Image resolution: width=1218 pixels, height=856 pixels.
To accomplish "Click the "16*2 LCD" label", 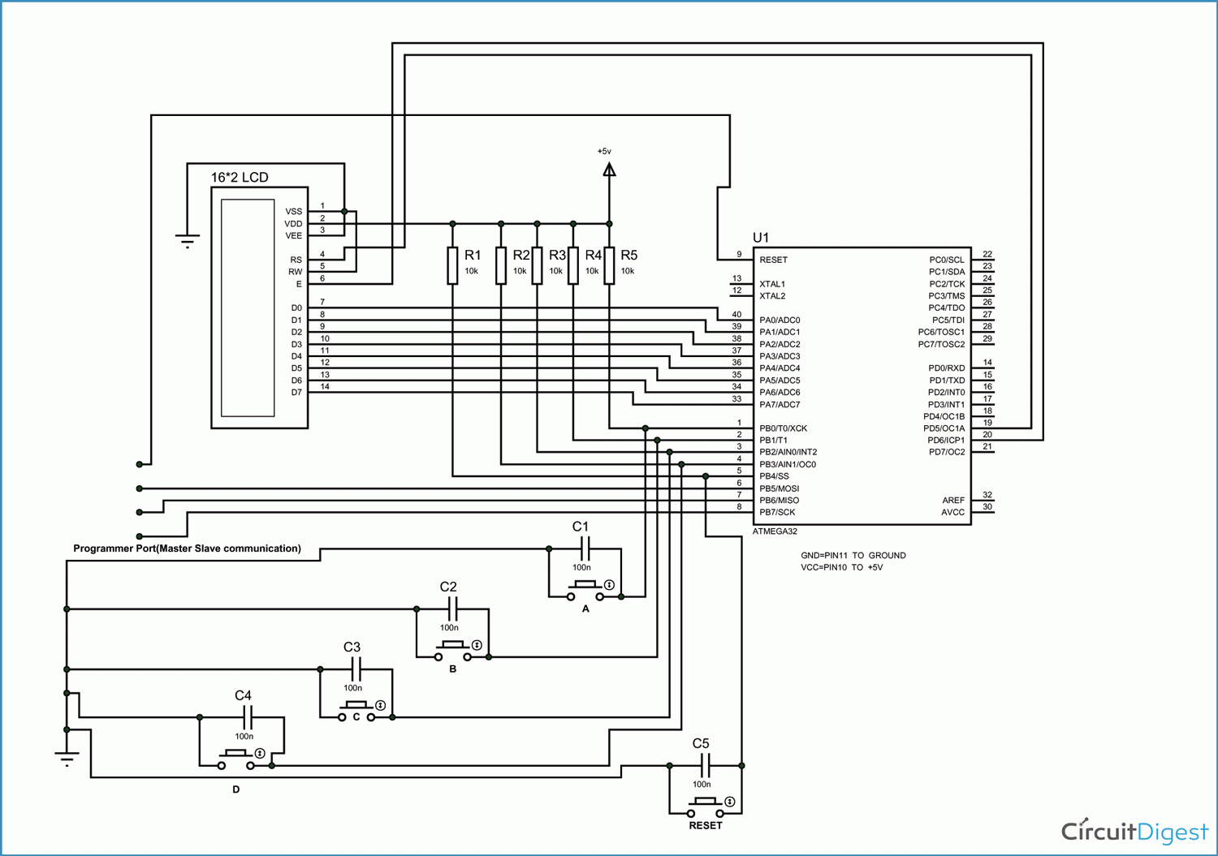I will coord(240,178).
